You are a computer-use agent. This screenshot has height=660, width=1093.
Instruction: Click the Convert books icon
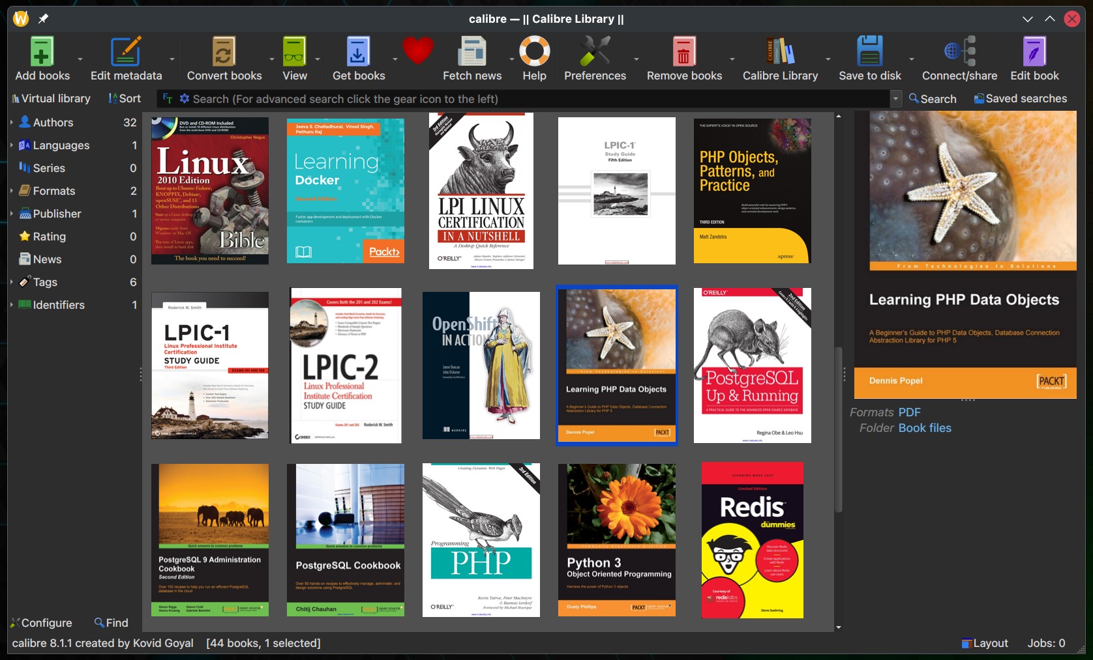click(224, 51)
